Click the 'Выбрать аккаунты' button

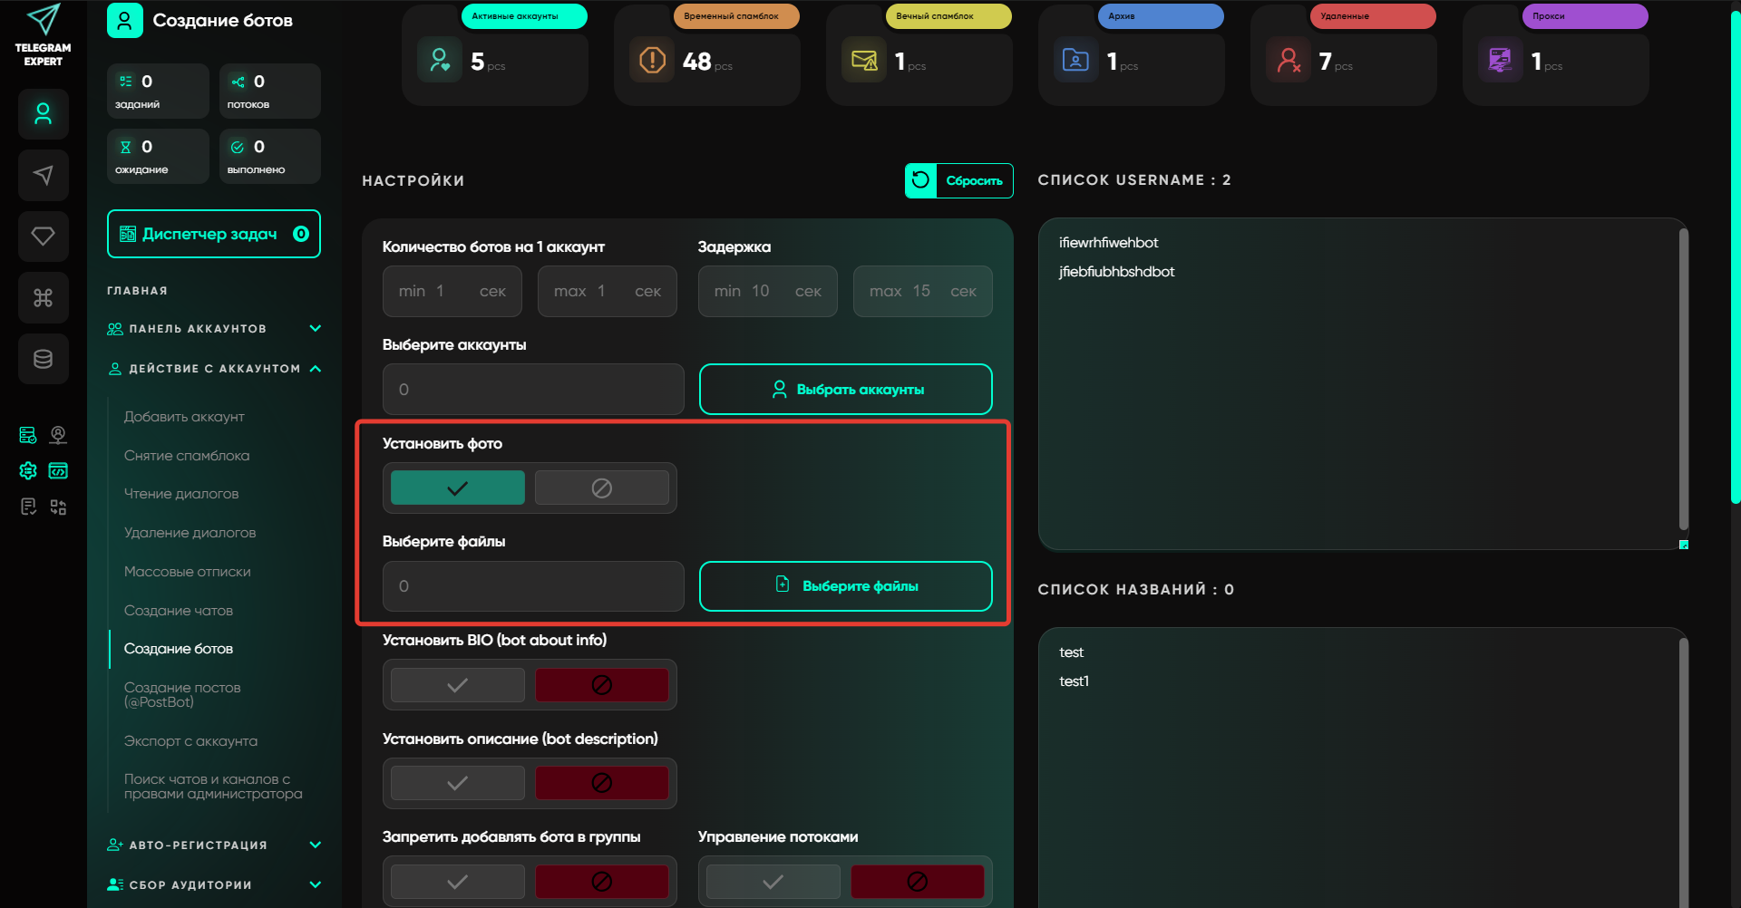click(x=845, y=390)
